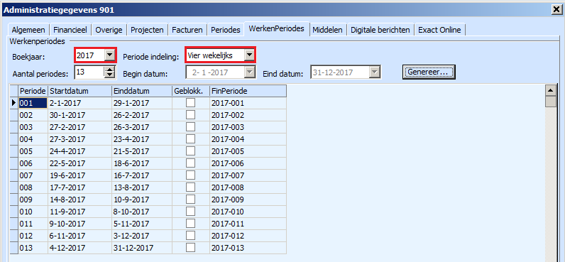Image resolution: width=565 pixels, height=262 pixels.
Task: Tick Geblokk. checkbox for periode 010
Action: (191, 212)
